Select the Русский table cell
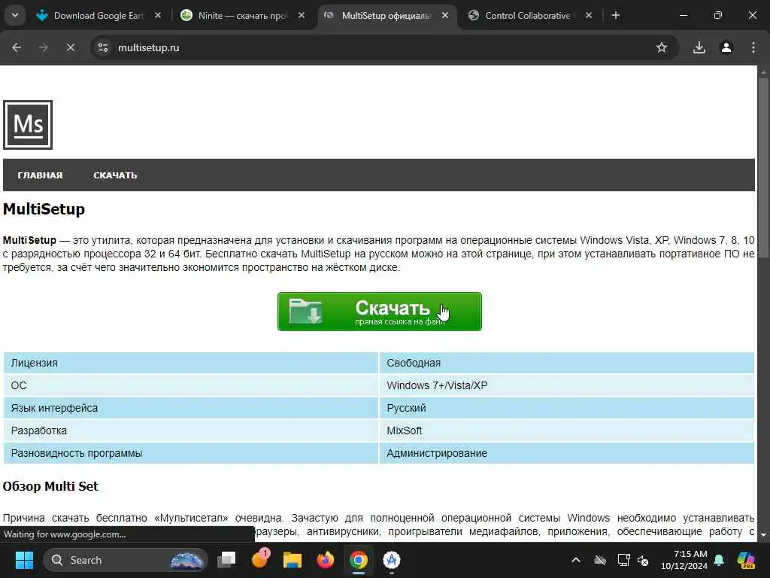This screenshot has width=770, height=578. pyautogui.click(x=567, y=408)
